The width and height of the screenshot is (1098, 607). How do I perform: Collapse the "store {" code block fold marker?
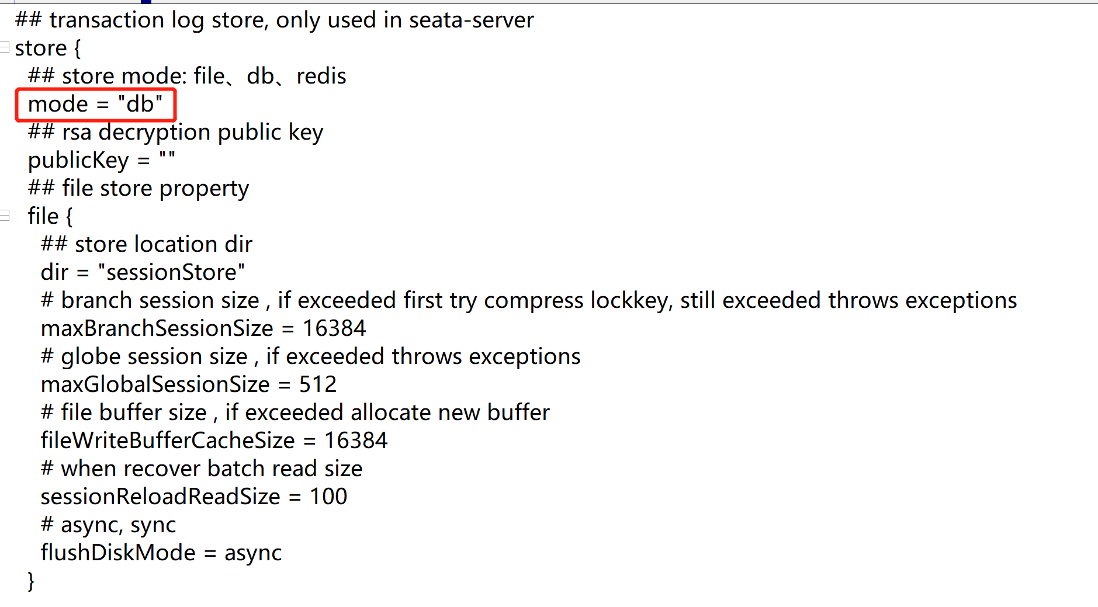(x=4, y=47)
